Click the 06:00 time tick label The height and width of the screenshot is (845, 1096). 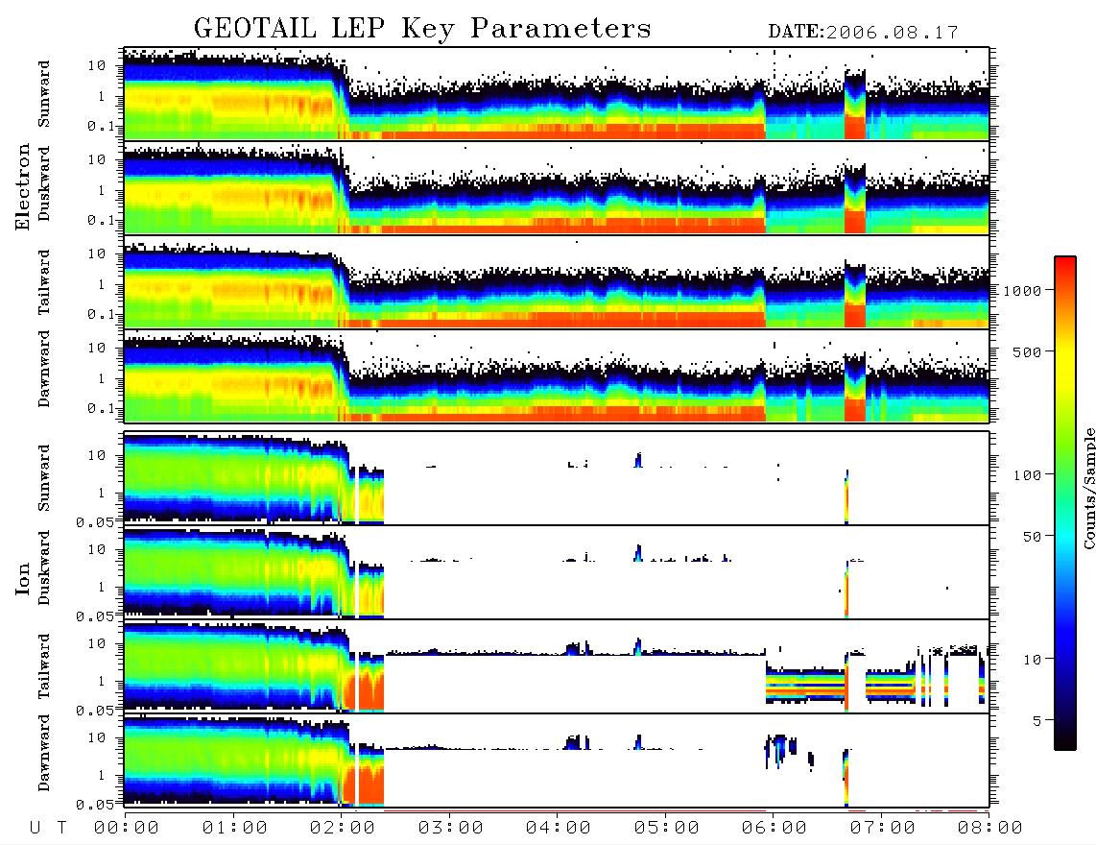coord(774,828)
